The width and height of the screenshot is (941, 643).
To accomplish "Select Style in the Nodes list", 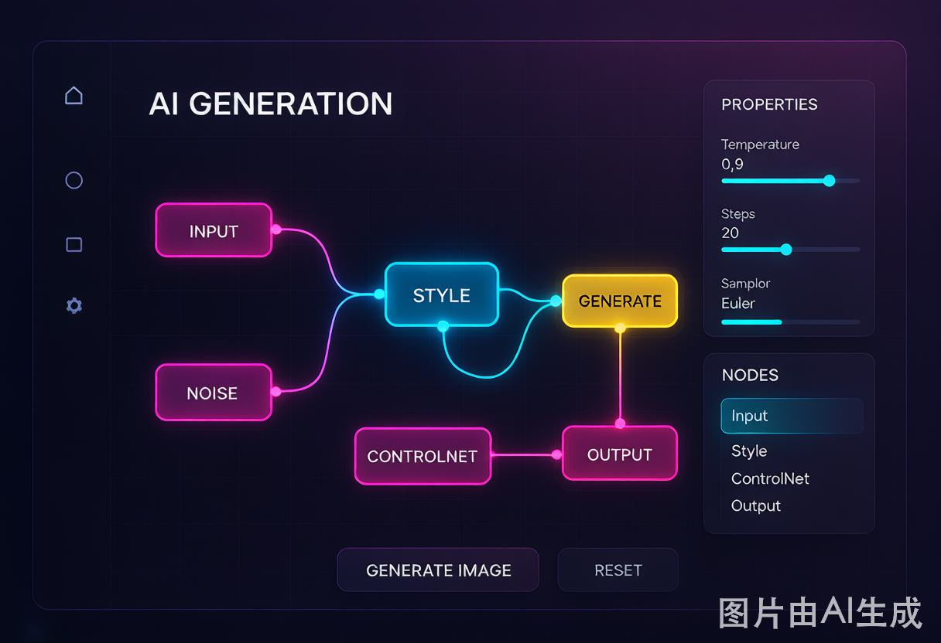I will tap(749, 451).
